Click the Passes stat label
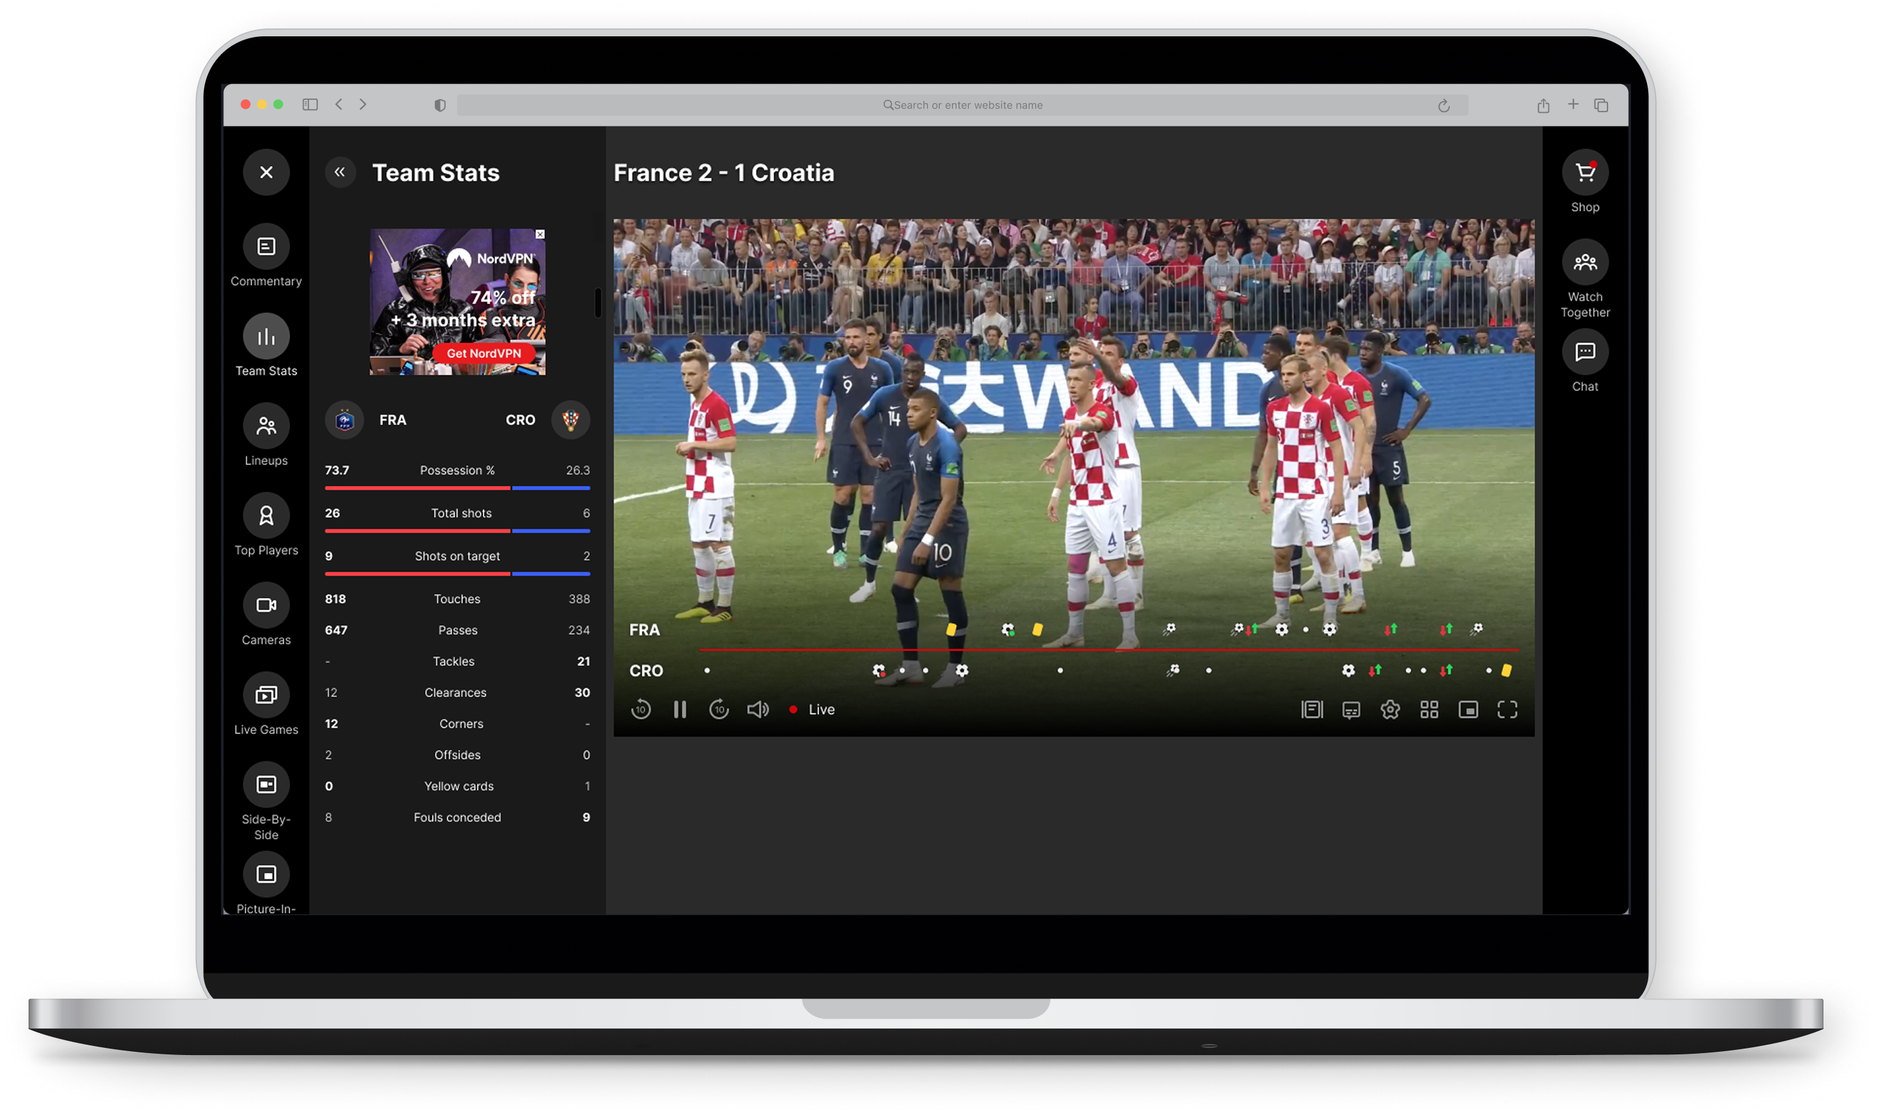Image resolution: width=1878 pixels, height=1116 pixels. pyautogui.click(x=457, y=630)
